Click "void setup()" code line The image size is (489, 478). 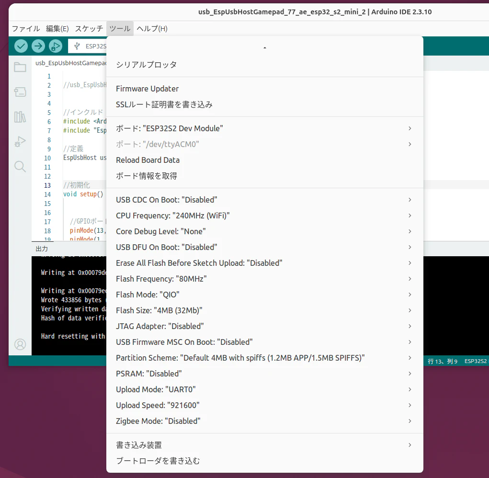[83, 194]
